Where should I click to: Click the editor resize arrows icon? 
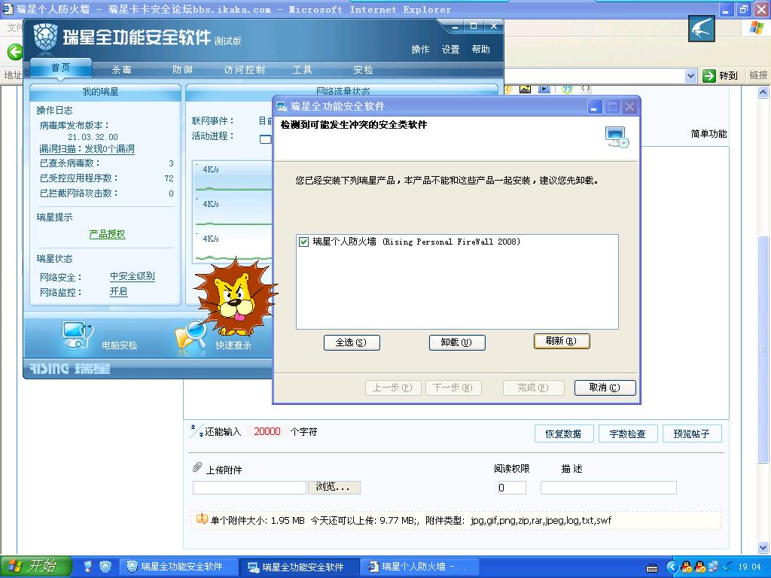[197, 430]
